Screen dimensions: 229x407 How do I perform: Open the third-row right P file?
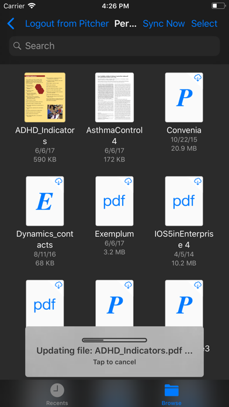pos(184,303)
